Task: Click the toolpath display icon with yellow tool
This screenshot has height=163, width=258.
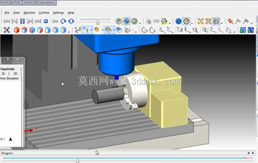Action: pos(77,30)
